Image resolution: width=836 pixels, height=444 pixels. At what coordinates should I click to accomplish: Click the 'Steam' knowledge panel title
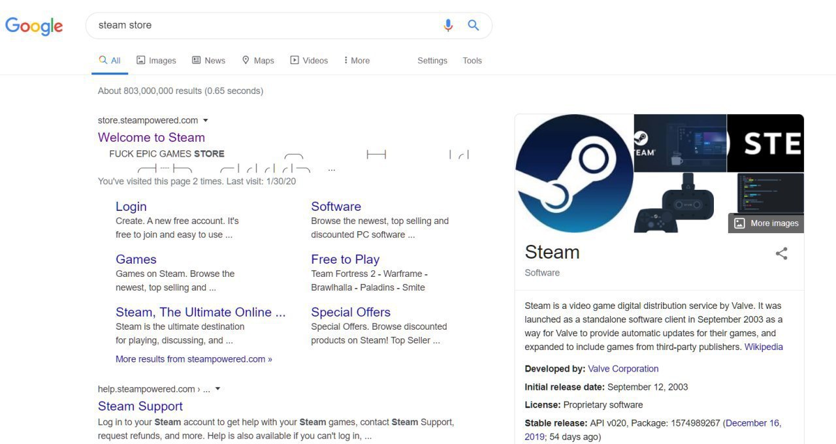[x=552, y=252]
